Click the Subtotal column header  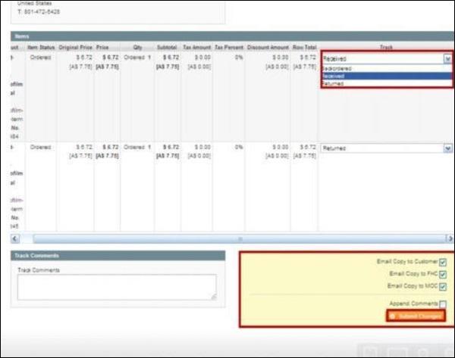pos(167,47)
